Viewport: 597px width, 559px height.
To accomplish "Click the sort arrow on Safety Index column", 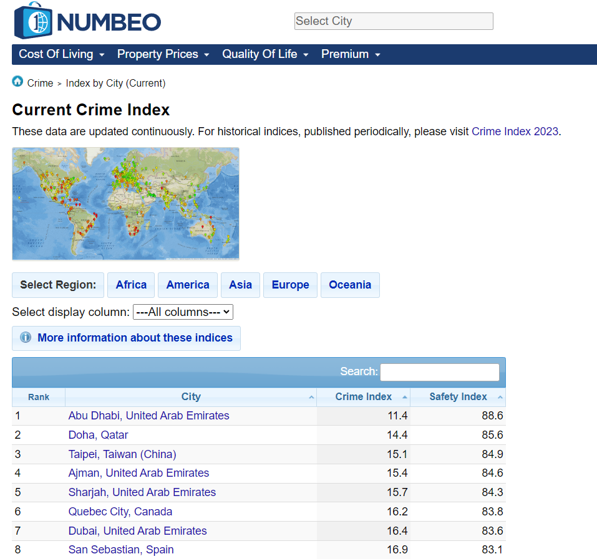I will click(500, 397).
